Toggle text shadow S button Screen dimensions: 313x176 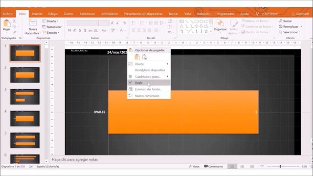[85, 30]
